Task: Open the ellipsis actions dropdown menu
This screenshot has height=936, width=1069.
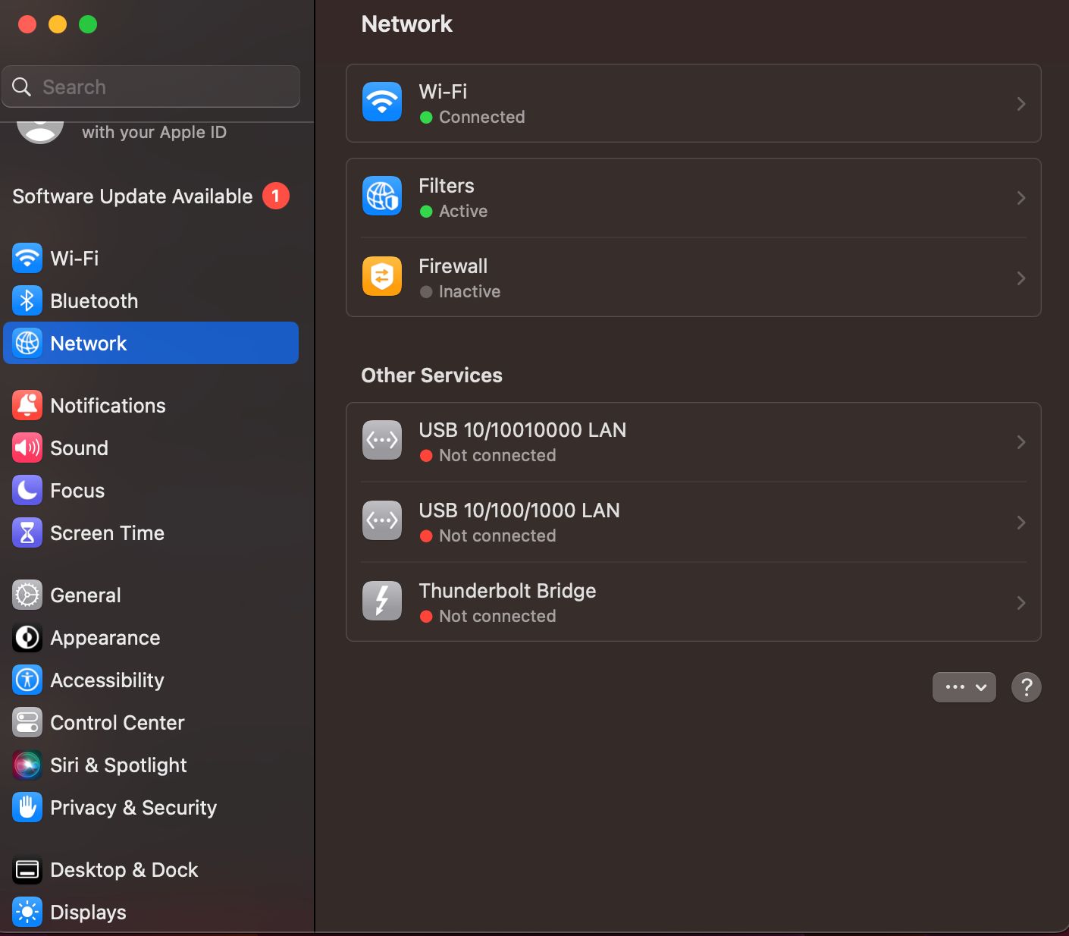Action: tap(964, 687)
